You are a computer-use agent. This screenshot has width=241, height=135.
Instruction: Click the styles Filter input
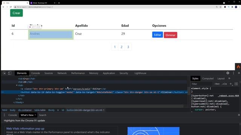click(202, 84)
